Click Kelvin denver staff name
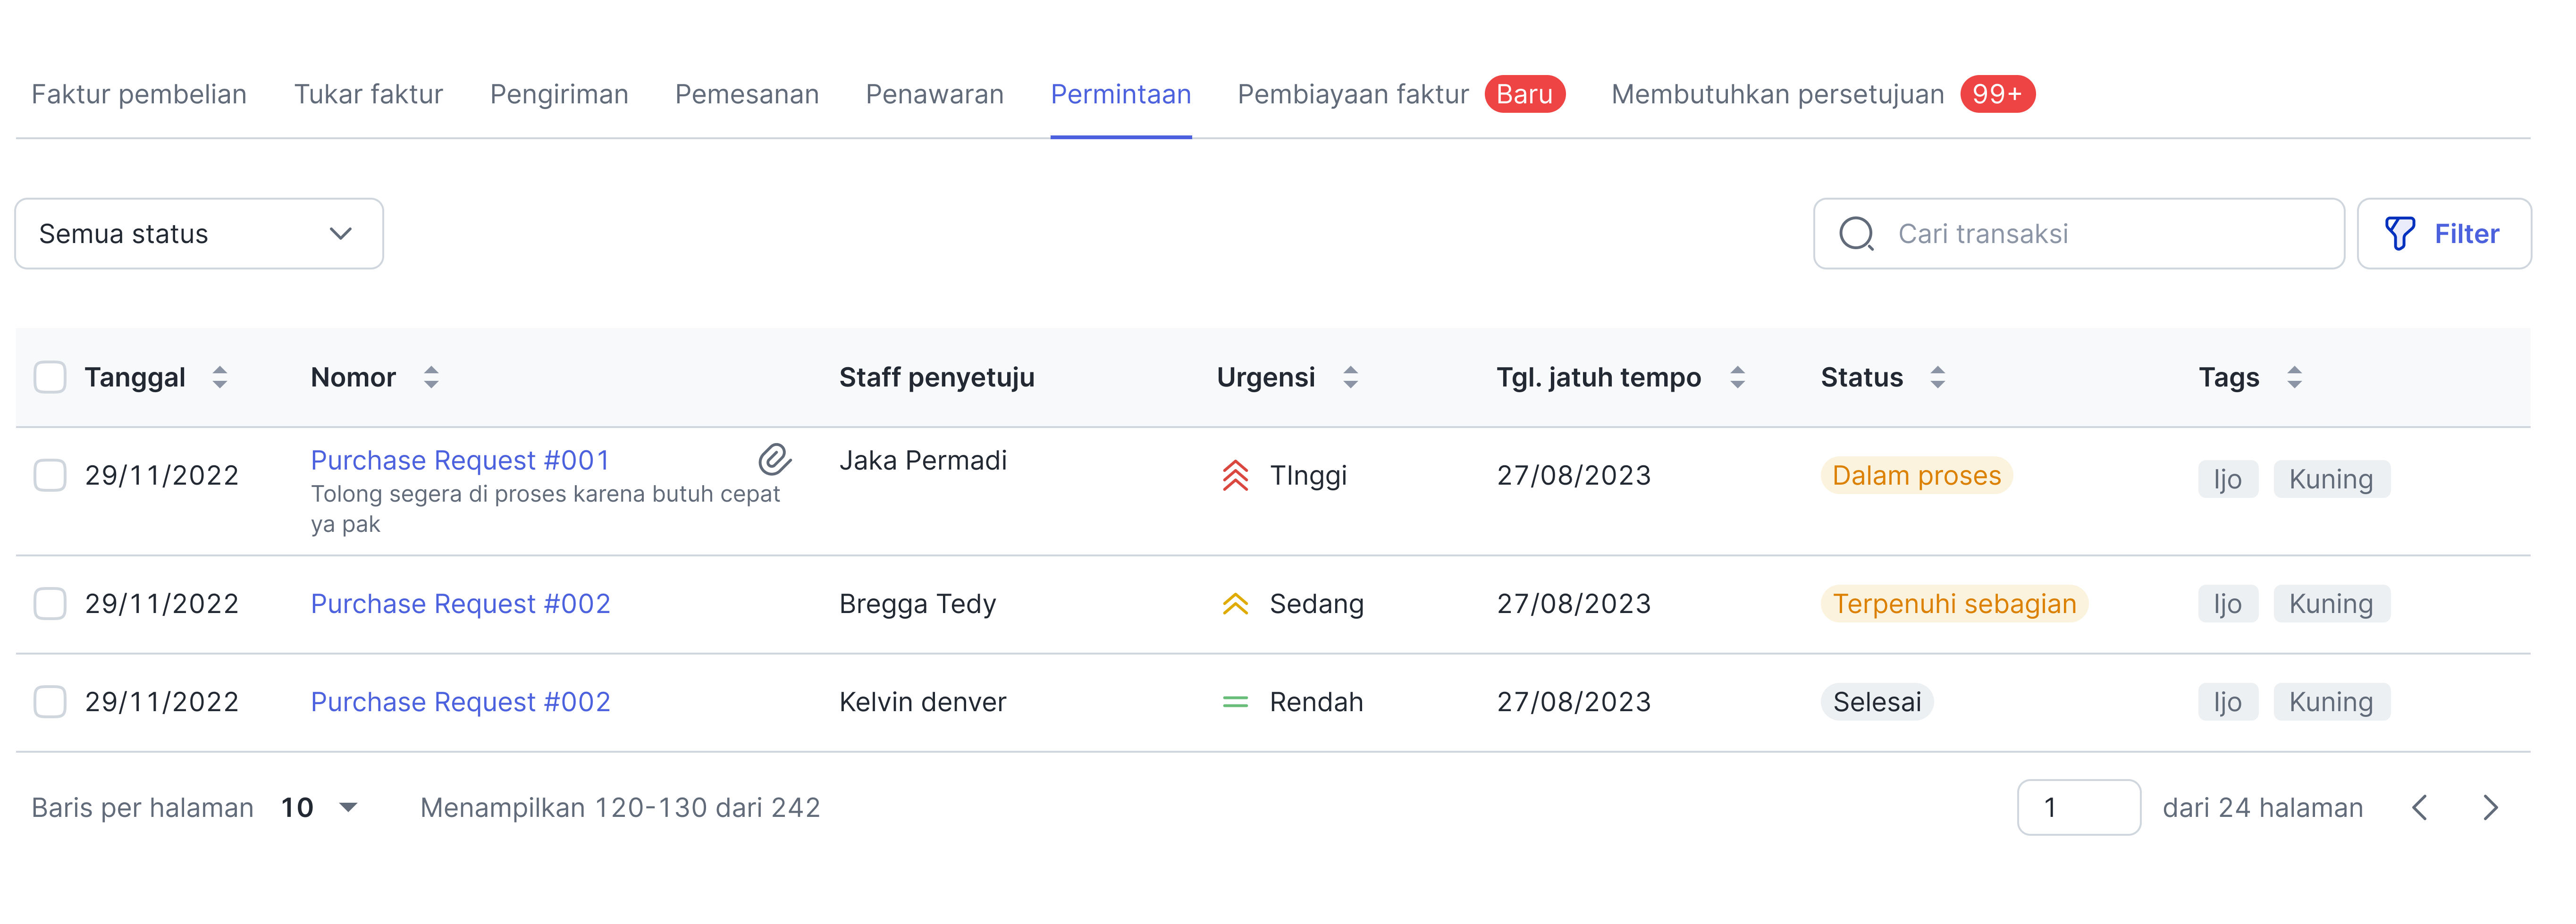Screen dimensions: 2576x924 click(x=922, y=702)
